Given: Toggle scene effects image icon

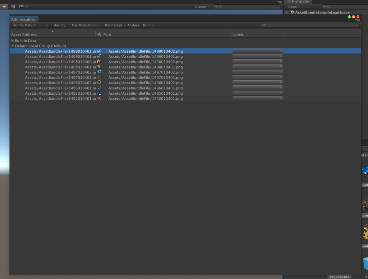Looking at the screenshot, I should [21, 6].
